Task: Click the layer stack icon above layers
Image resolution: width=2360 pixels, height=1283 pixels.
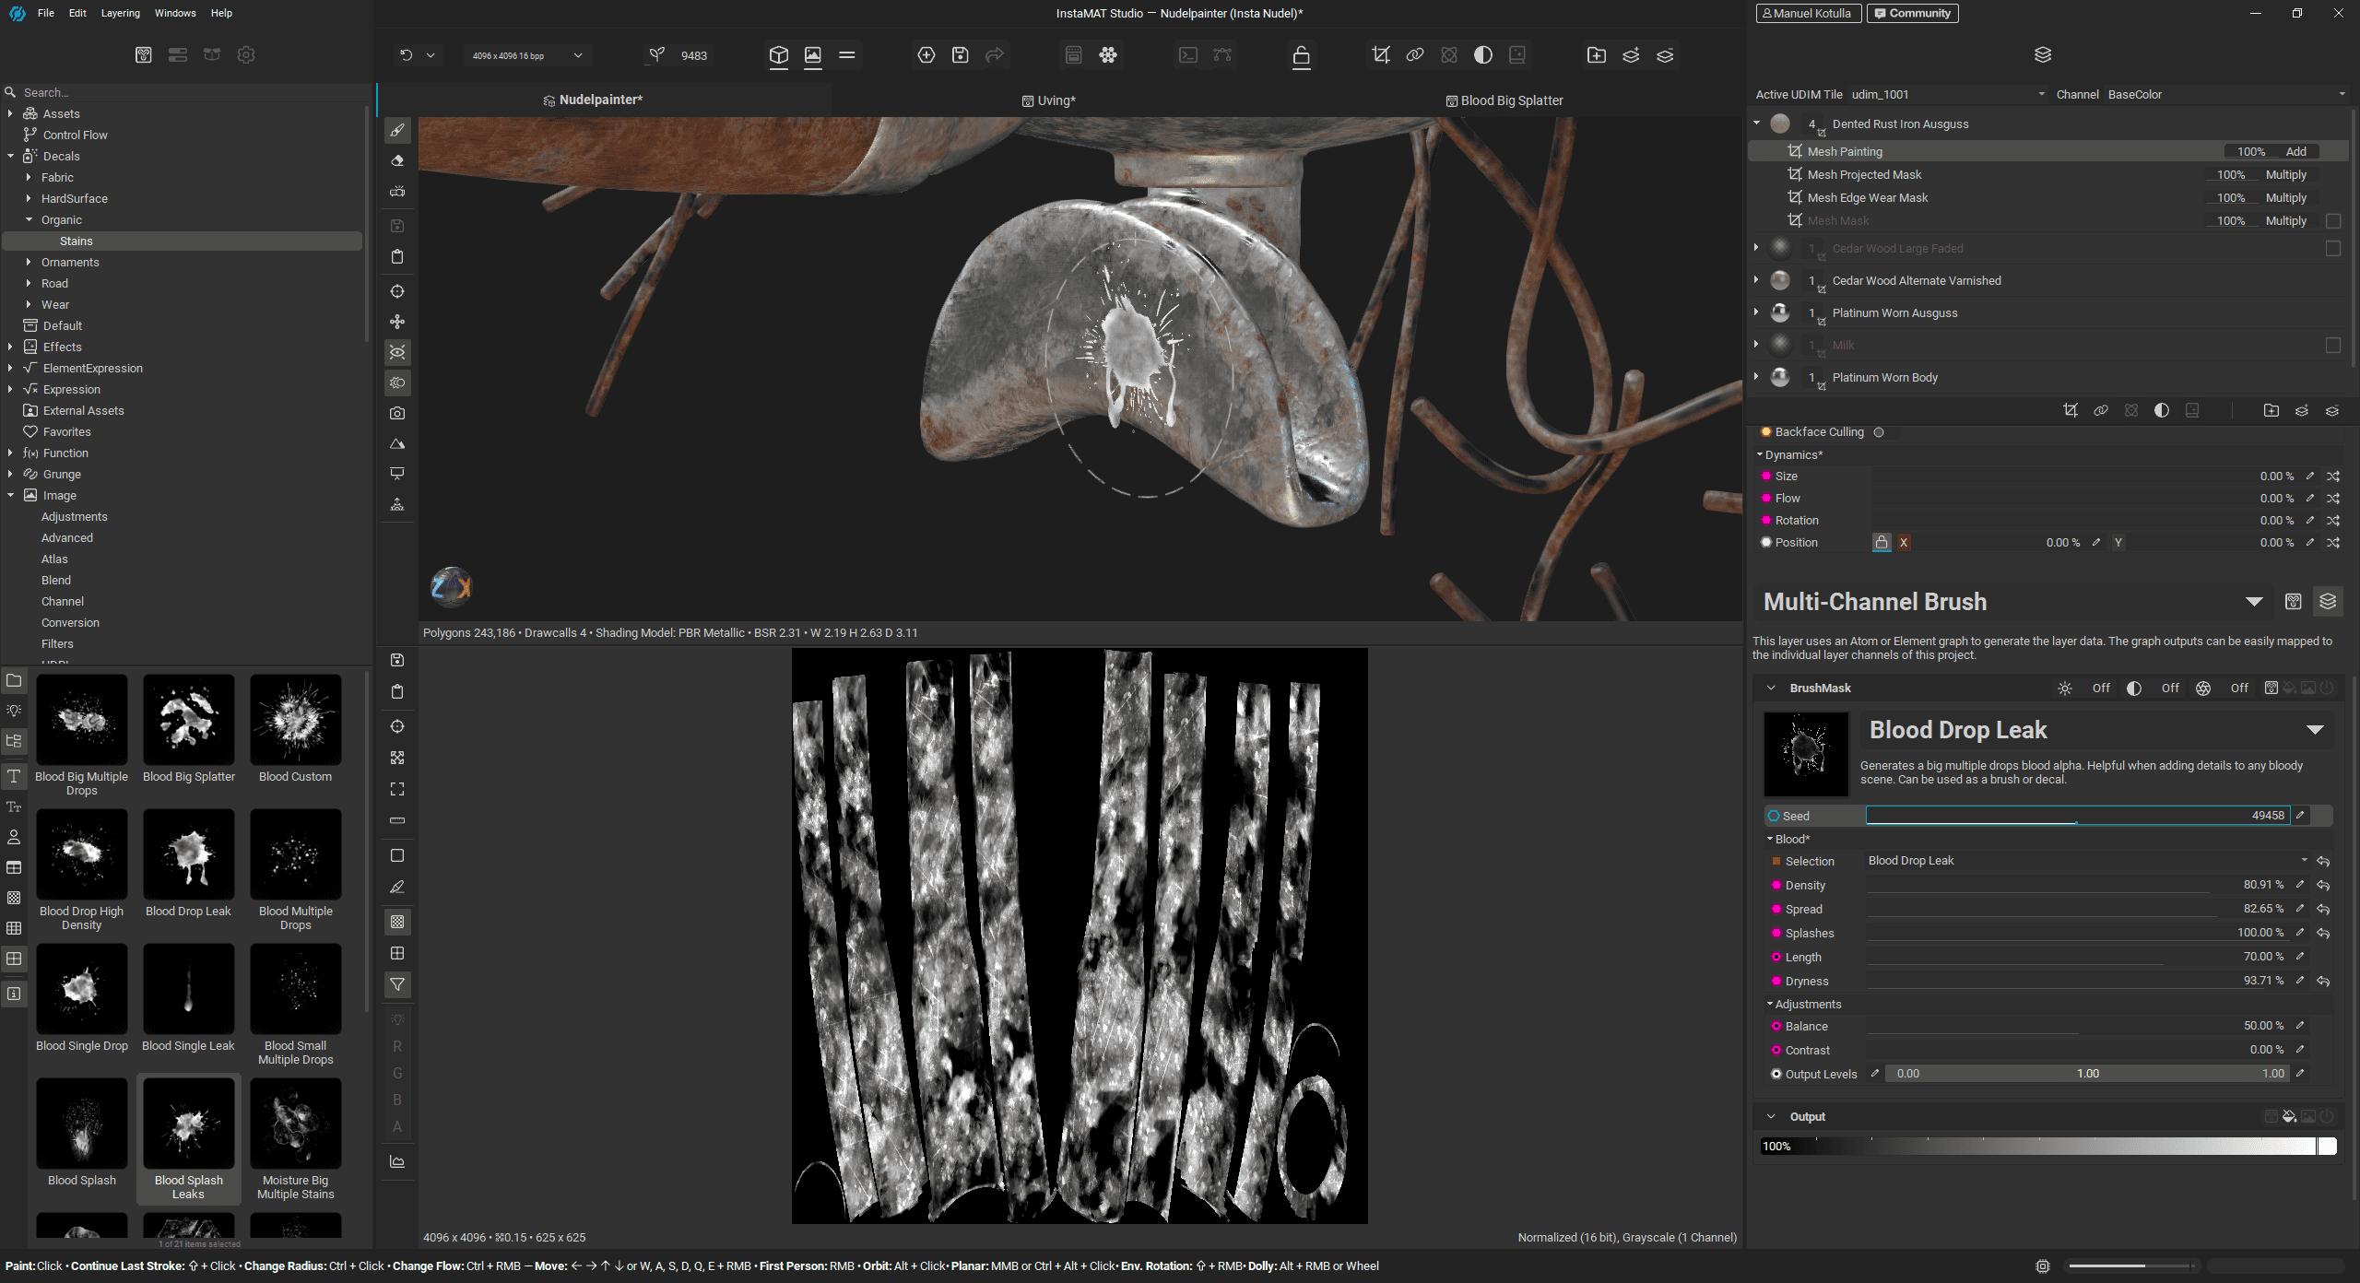Action: point(2042,55)
